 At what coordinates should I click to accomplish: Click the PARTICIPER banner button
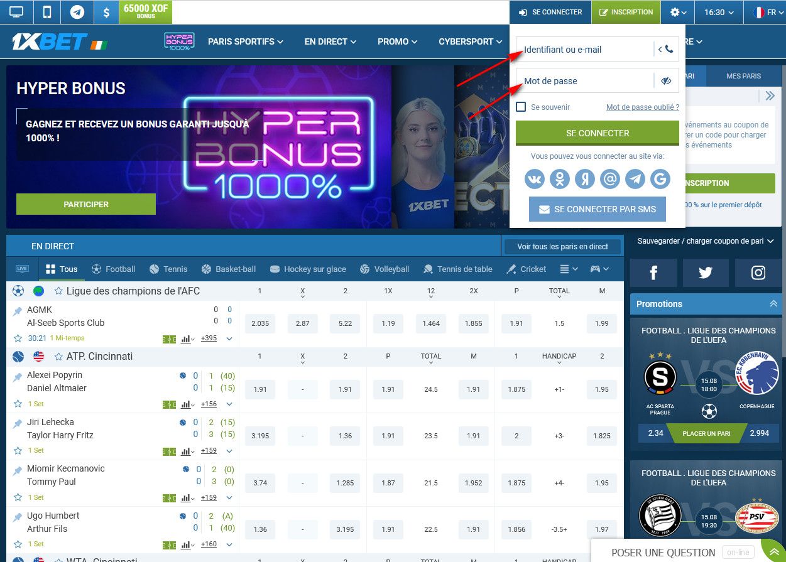tap(86, 204)
